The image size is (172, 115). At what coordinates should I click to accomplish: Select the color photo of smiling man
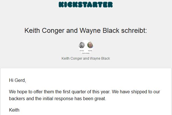(90, 45)
